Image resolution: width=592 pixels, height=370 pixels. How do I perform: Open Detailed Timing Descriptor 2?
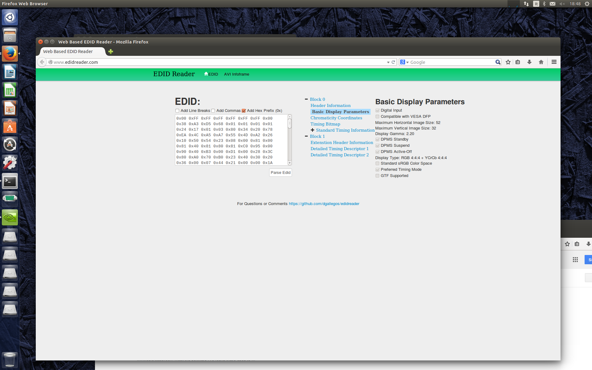339,155
